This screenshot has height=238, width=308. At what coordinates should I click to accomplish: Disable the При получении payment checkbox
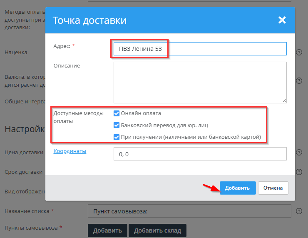pos(117,137)
